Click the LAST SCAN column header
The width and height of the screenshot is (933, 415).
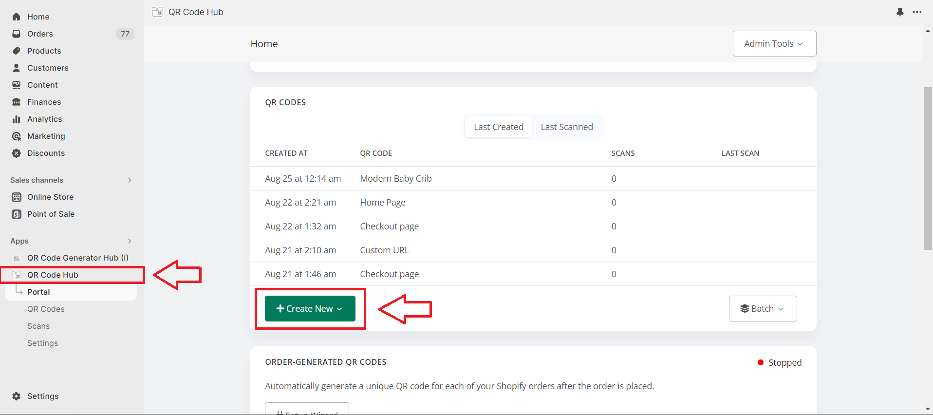[x=740, y=153]
